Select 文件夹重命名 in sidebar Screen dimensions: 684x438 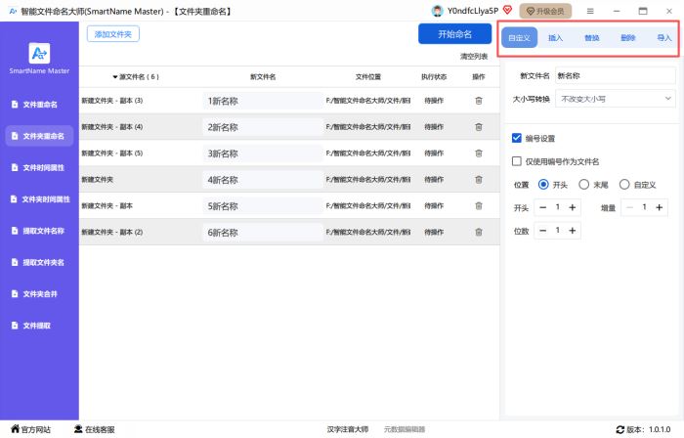click(39, 136)
